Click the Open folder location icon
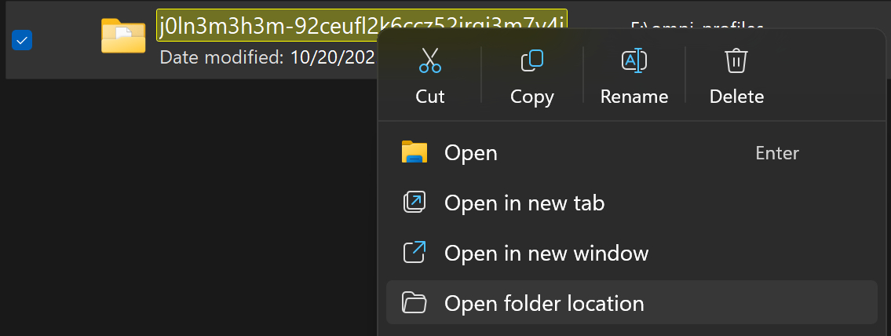Screen dimensions: 891x336 [x=414, y=303]
